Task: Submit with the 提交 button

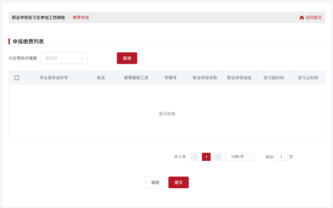Action: (x=178, y=182)
